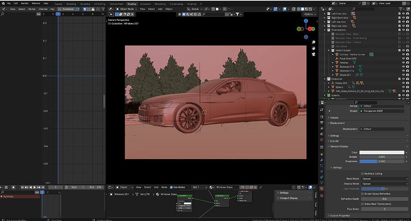Click the outliner filter funnel icon
The image size is (411, 221).
click(400, 9)
